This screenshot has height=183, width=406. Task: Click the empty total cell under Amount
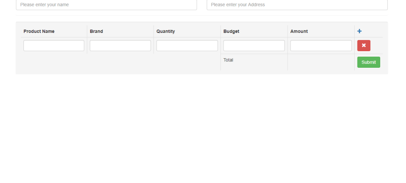[x=321, y=62]
